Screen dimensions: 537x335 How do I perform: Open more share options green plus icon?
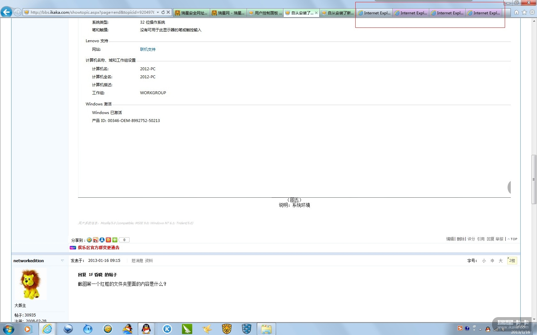pos(115,240)
